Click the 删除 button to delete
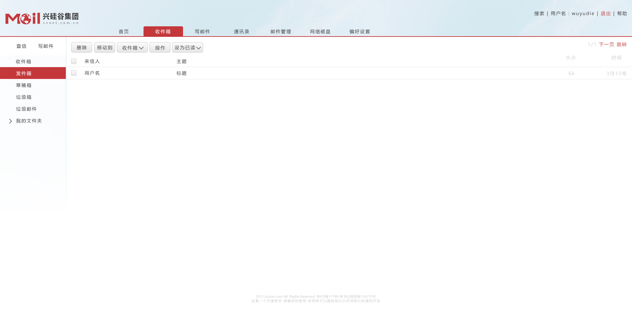This screenshot has height=329, width=632. pos(81,47)
